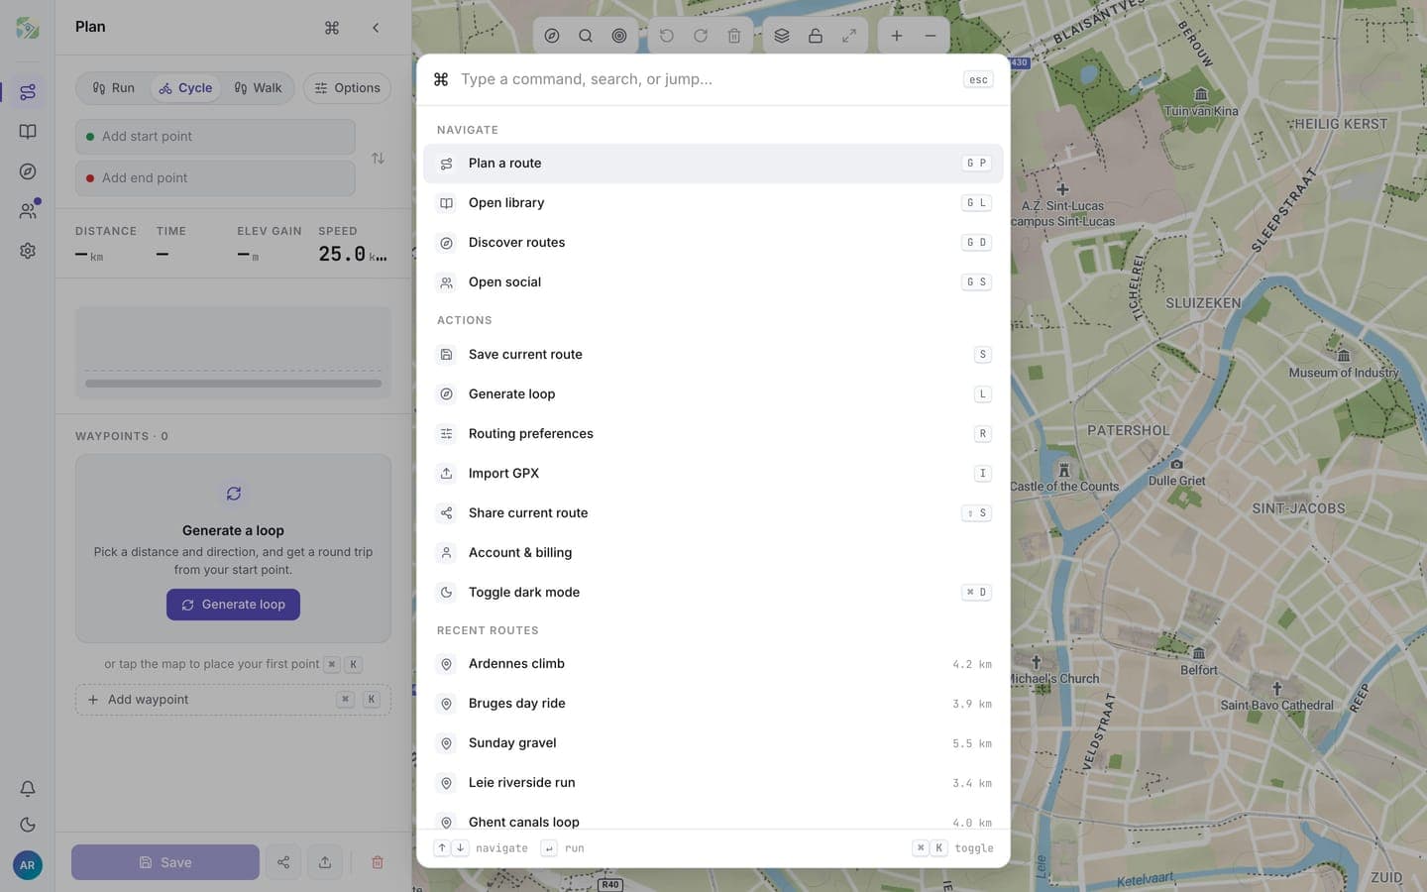Click the Add start point field
The image size is (1427, 892).
click(x=215, y=137)
